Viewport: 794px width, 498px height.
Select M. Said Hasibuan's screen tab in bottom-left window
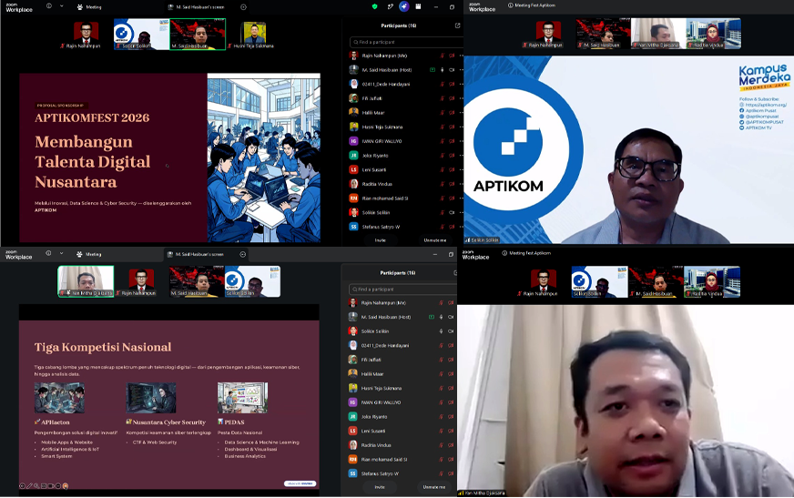click(x=196, y=254)
